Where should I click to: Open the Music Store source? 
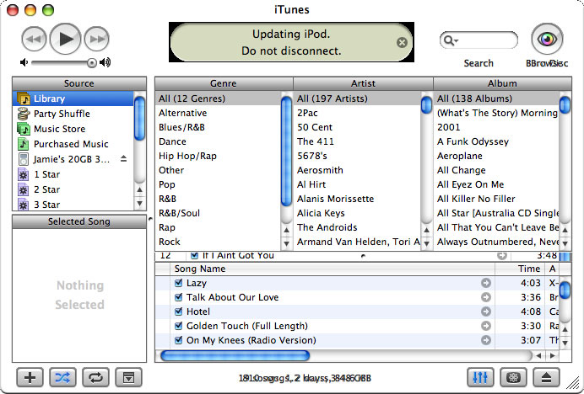(73, 129)
